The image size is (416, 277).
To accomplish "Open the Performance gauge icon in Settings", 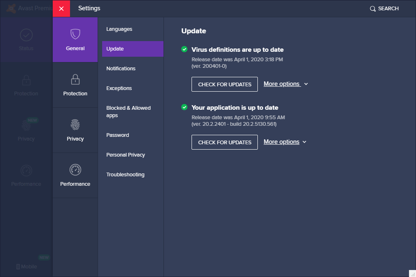I will click(x=75, y=170).
